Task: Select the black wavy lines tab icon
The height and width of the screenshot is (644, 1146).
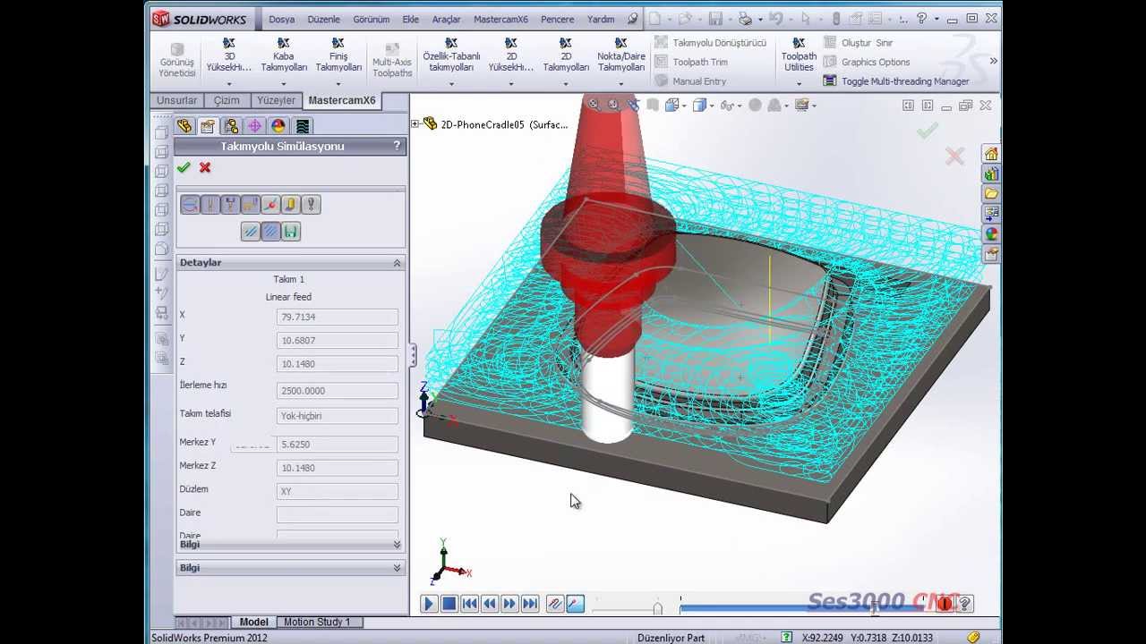Action: tap(302, 126)
